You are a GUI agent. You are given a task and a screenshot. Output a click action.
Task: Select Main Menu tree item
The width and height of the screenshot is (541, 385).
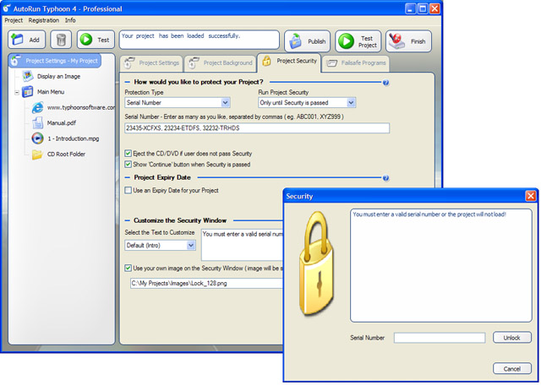coord(51,92)
